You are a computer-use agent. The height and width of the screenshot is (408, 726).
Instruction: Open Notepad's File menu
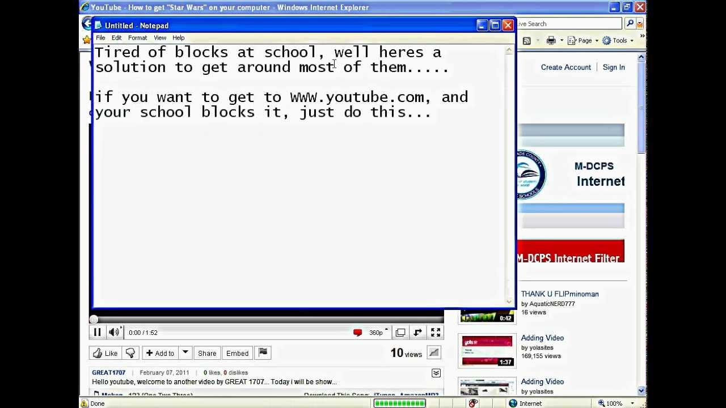tap(100, 38)
